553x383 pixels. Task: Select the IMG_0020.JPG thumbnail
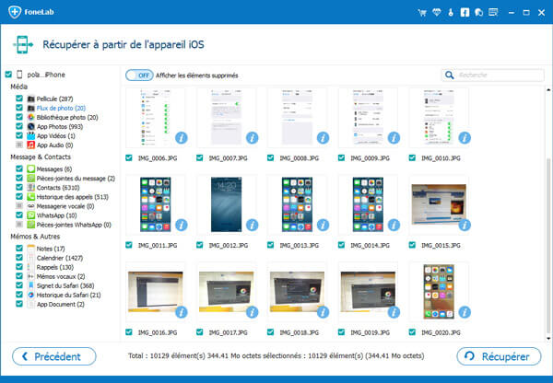439,292
